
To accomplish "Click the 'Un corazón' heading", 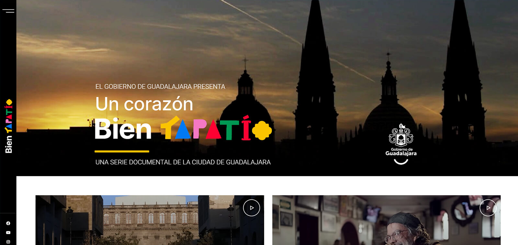I will point(144,104).
